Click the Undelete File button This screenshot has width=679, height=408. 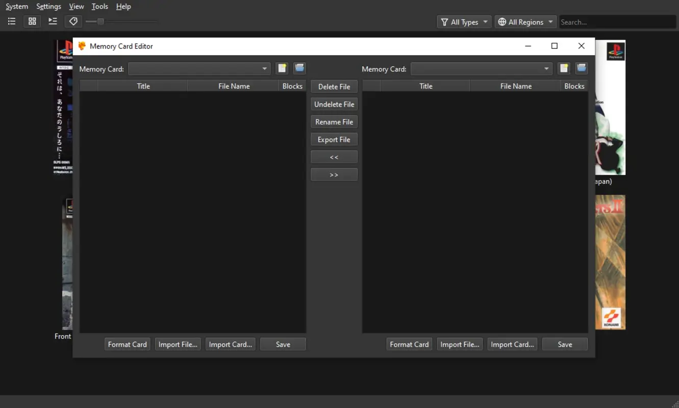pos(334,104)
